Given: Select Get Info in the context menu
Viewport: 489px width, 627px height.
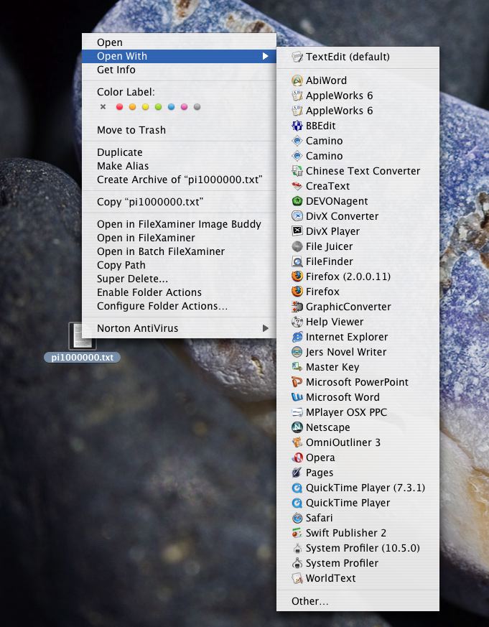Looking at the screenshot, I should pyautogui.click(x=179, y=70).
